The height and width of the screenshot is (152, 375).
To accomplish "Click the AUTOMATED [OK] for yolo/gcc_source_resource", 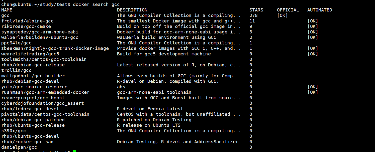I will [x=313, y=87].
